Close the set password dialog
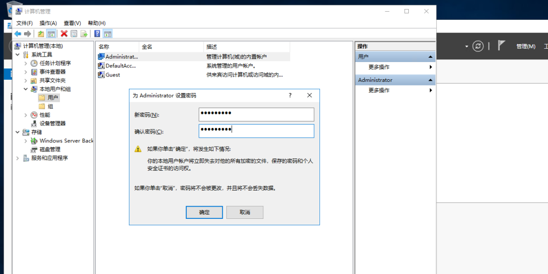 pyautogui.click(x=309, y=95)
